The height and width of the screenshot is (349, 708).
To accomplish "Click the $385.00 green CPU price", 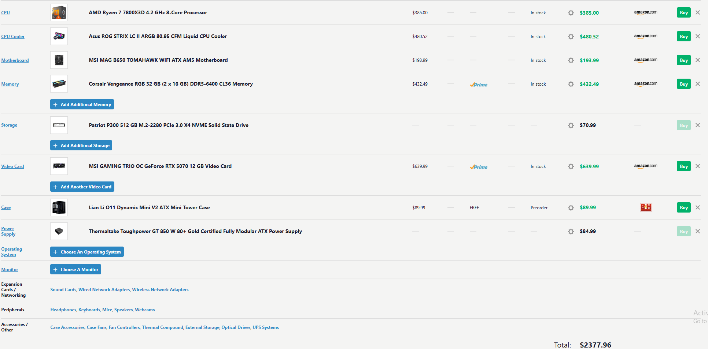I will point(589,13).
